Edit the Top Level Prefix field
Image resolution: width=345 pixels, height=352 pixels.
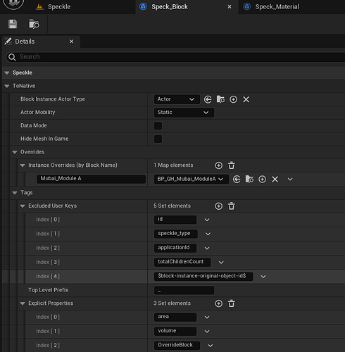[x=184, y=290]
